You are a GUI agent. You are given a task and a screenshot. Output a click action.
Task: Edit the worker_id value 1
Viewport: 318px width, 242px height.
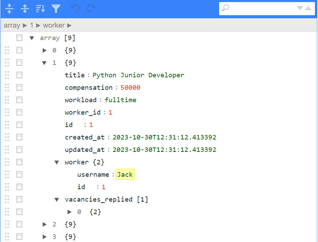[110, 113]
